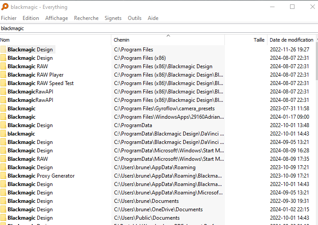Click date 2023-10-09 17:21 of Proxy Generator row
The width and height of the screenshot is (318, 225).
(x=290, y=176)
